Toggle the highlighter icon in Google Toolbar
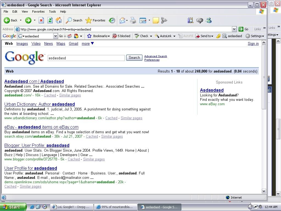 click(218, 36)
